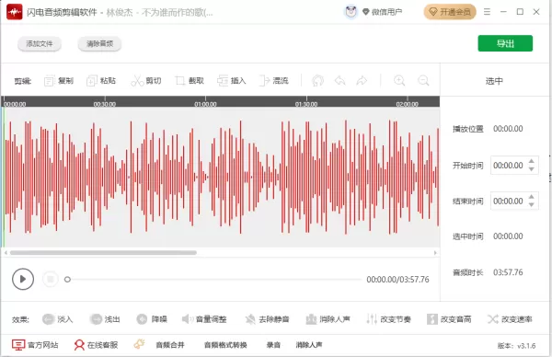This screenshot has height=357, width=552.
Task: Apply the Fade In (淡入) effect
Action: pos(57,319)
